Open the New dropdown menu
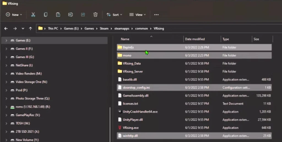 [x=14, y=15]
